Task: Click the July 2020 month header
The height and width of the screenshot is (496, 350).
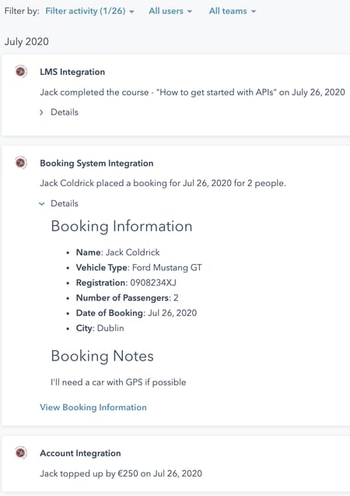Action: coord(26,41)
